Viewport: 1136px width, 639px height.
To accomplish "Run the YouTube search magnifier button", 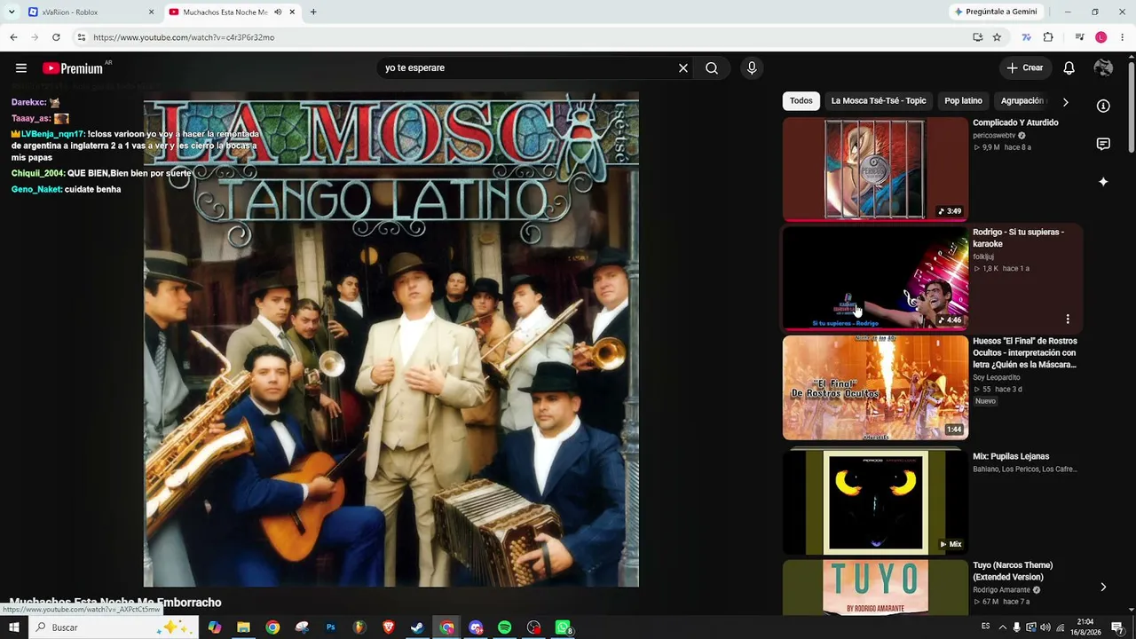I will pyautogui.click(x=712, y=68).
